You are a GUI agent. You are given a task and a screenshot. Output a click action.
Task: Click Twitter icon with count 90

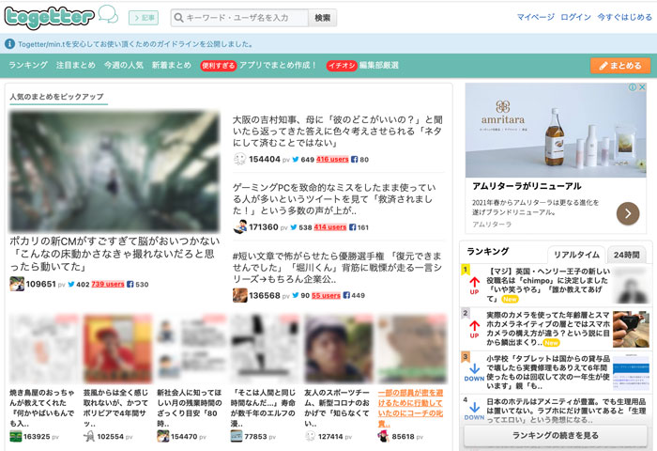pyautogui.click(x=296, y=295)
